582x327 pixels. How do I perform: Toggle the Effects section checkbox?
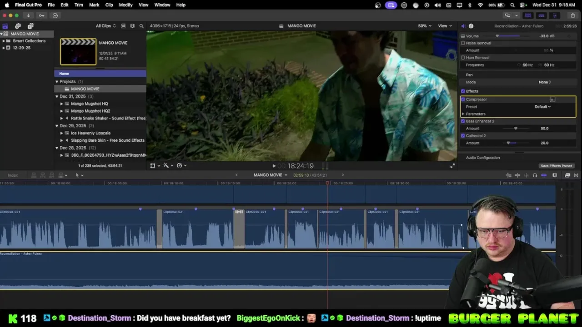(x=463, y=91)
